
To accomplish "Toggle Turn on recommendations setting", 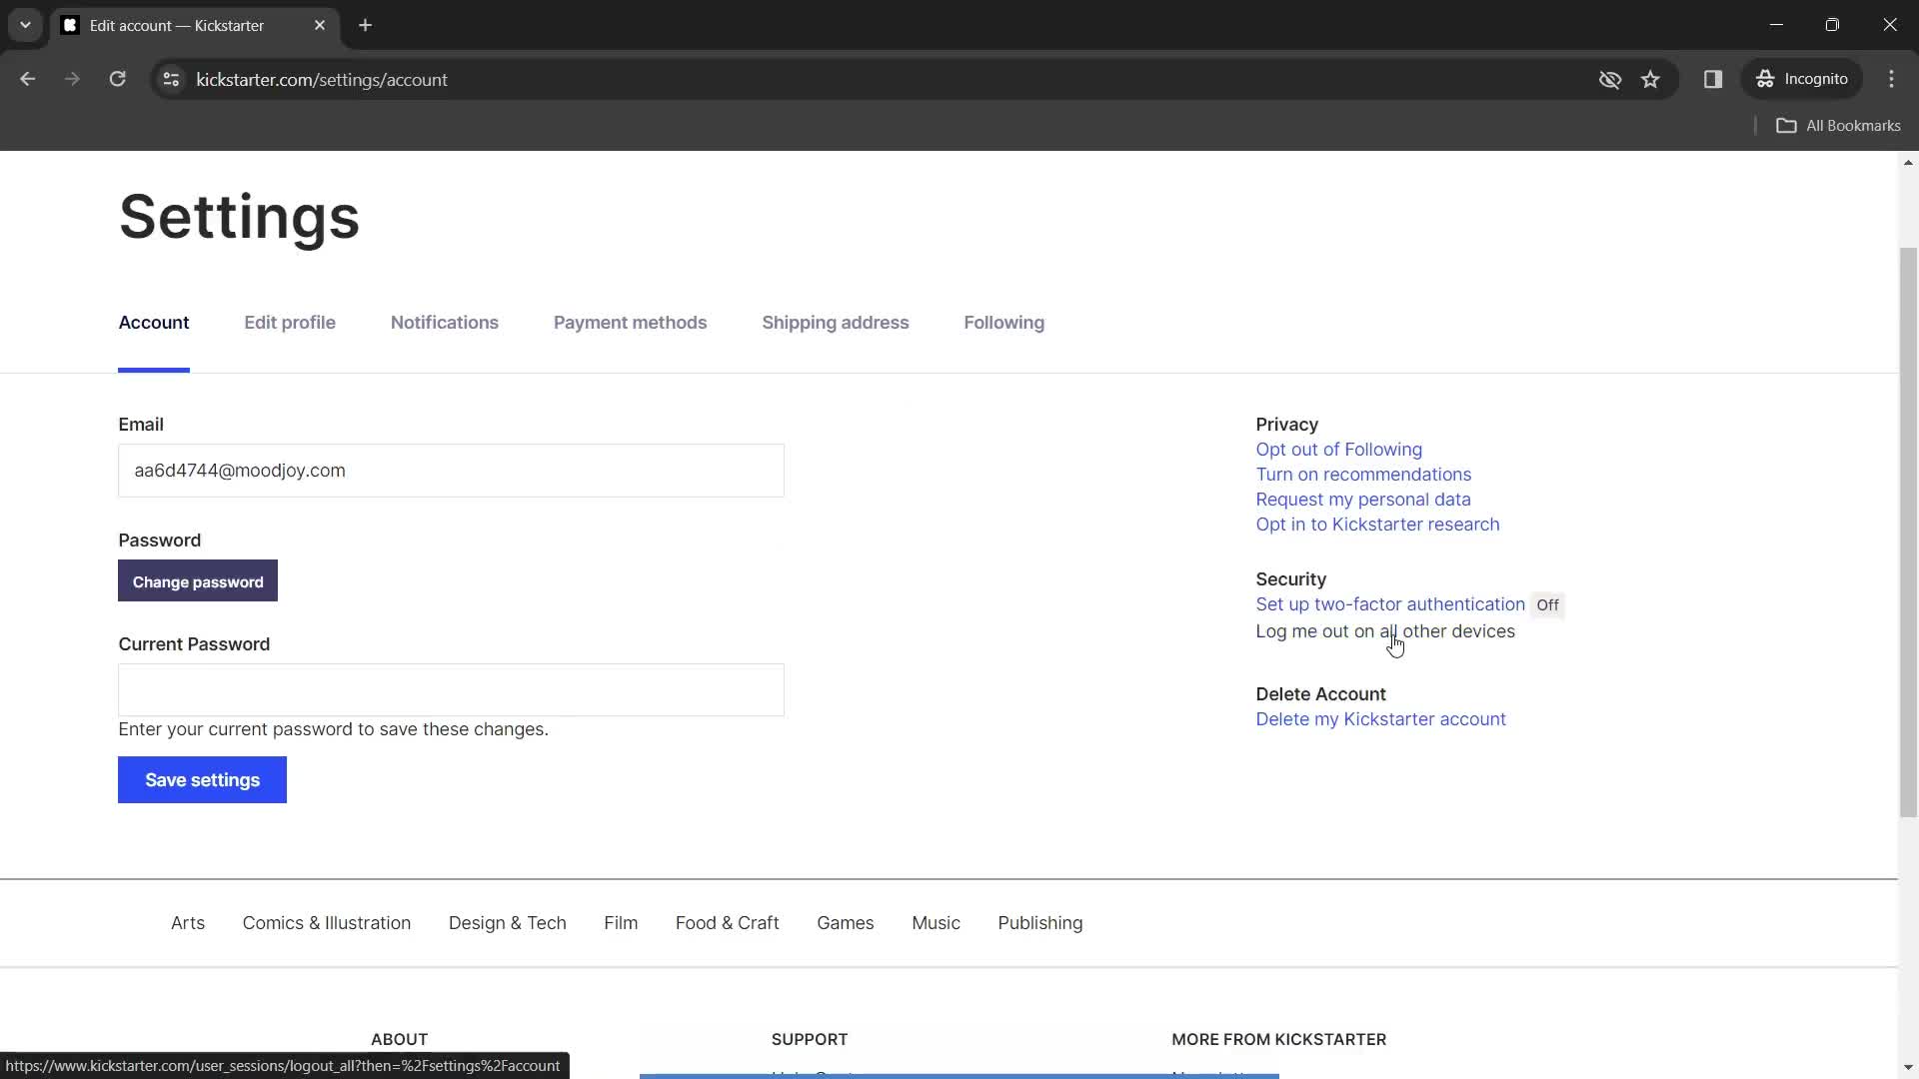I will (x=1363, y=473).
